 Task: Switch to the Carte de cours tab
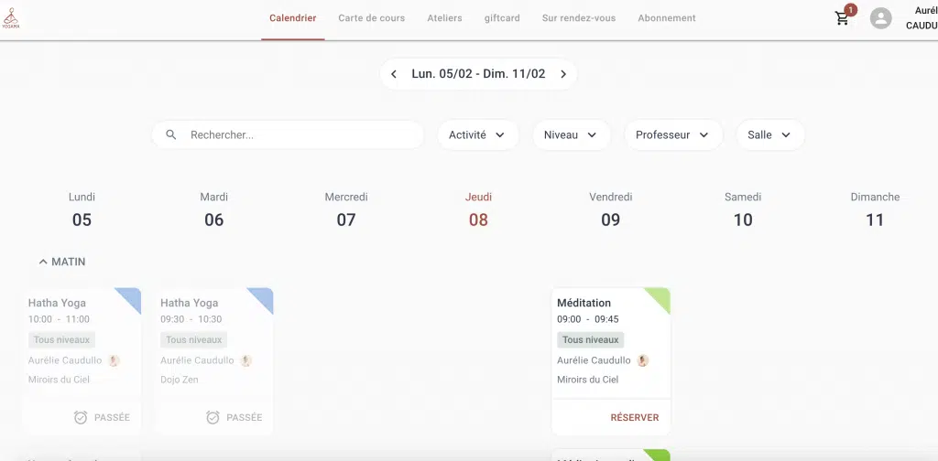point(372,18)
